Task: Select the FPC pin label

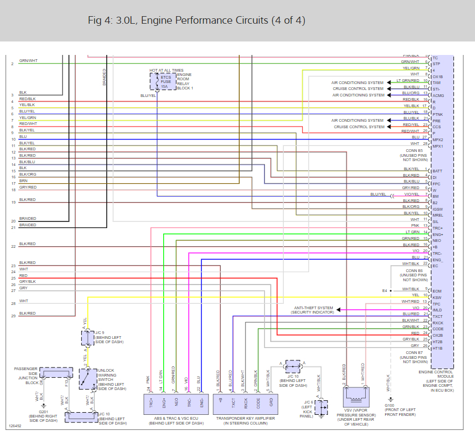Action: click(x=437, y=184)
